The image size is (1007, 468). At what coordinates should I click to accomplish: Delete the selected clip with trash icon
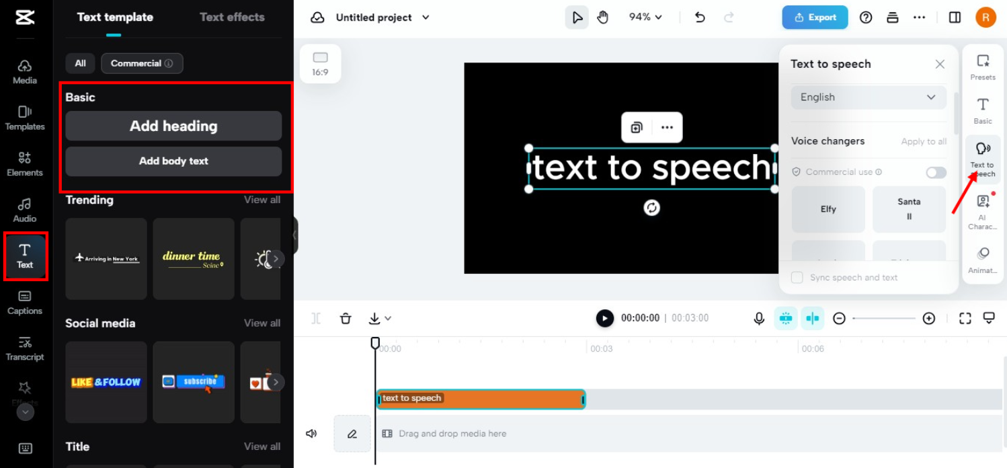pyautogui.click(x=346, y=318)
